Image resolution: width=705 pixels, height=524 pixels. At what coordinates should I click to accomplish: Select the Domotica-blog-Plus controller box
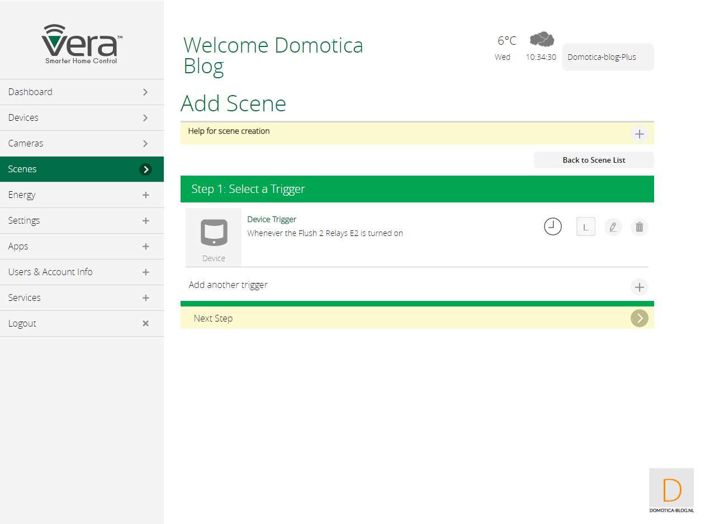coord(607,57)
